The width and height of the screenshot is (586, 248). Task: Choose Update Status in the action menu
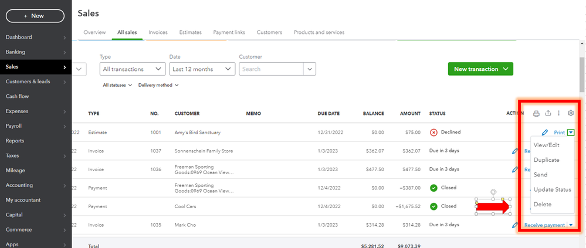(x=552, y=189)
